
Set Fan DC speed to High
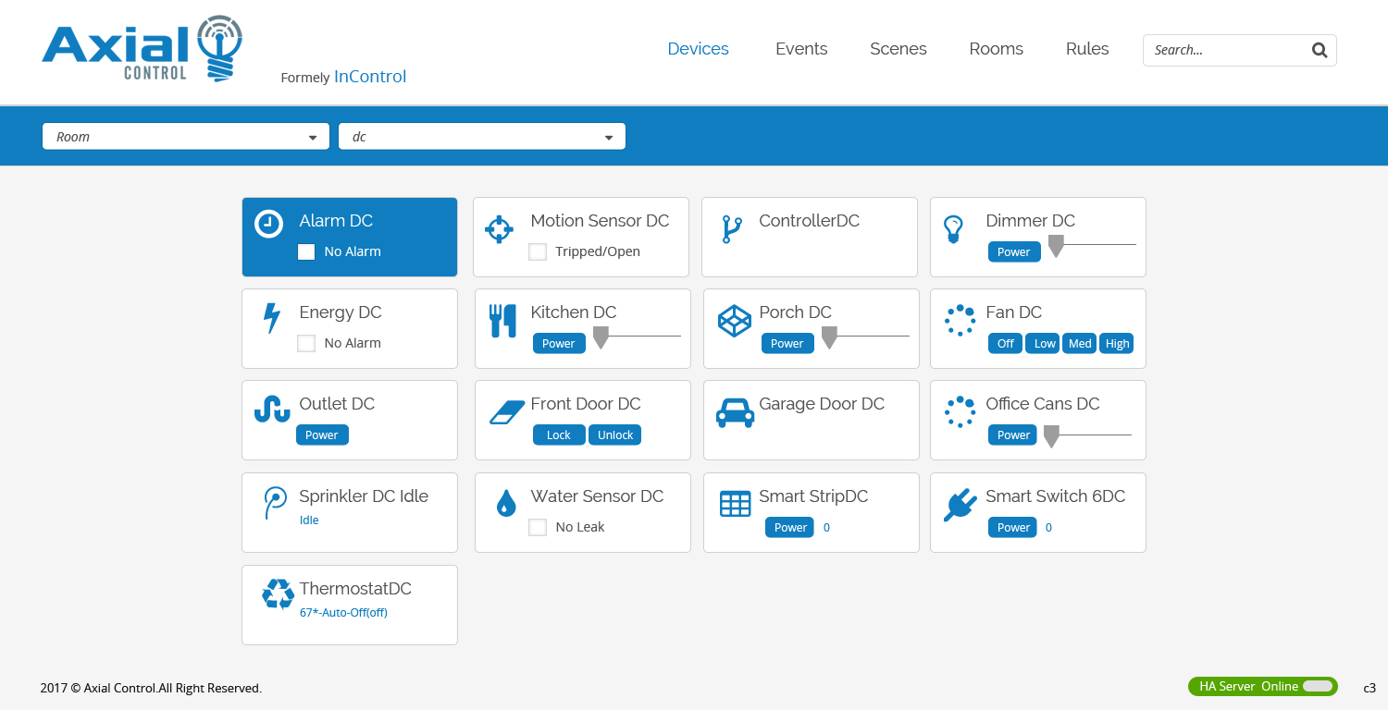(x=1117, y=343)
